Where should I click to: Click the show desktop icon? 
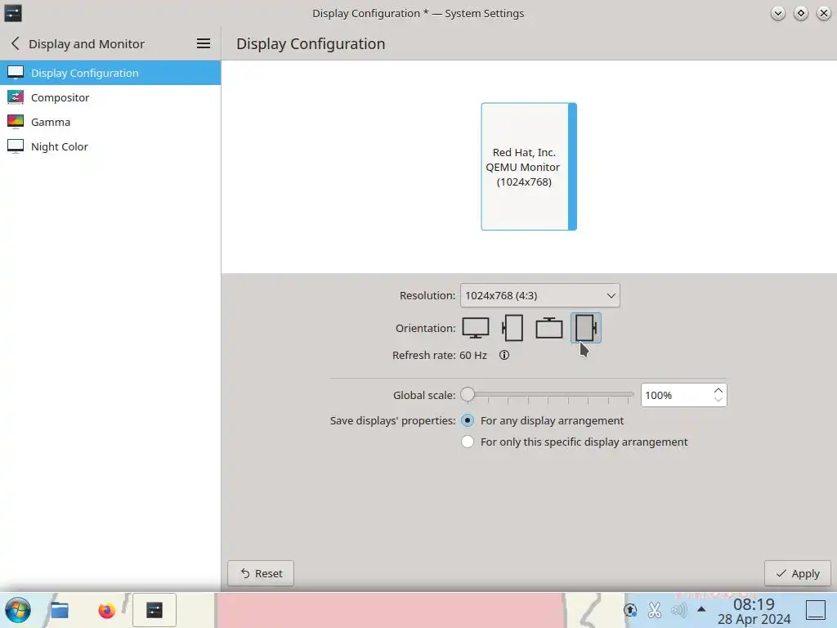point(816,610)
